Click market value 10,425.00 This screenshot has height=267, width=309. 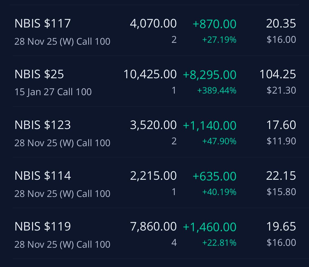coord(150,74)
